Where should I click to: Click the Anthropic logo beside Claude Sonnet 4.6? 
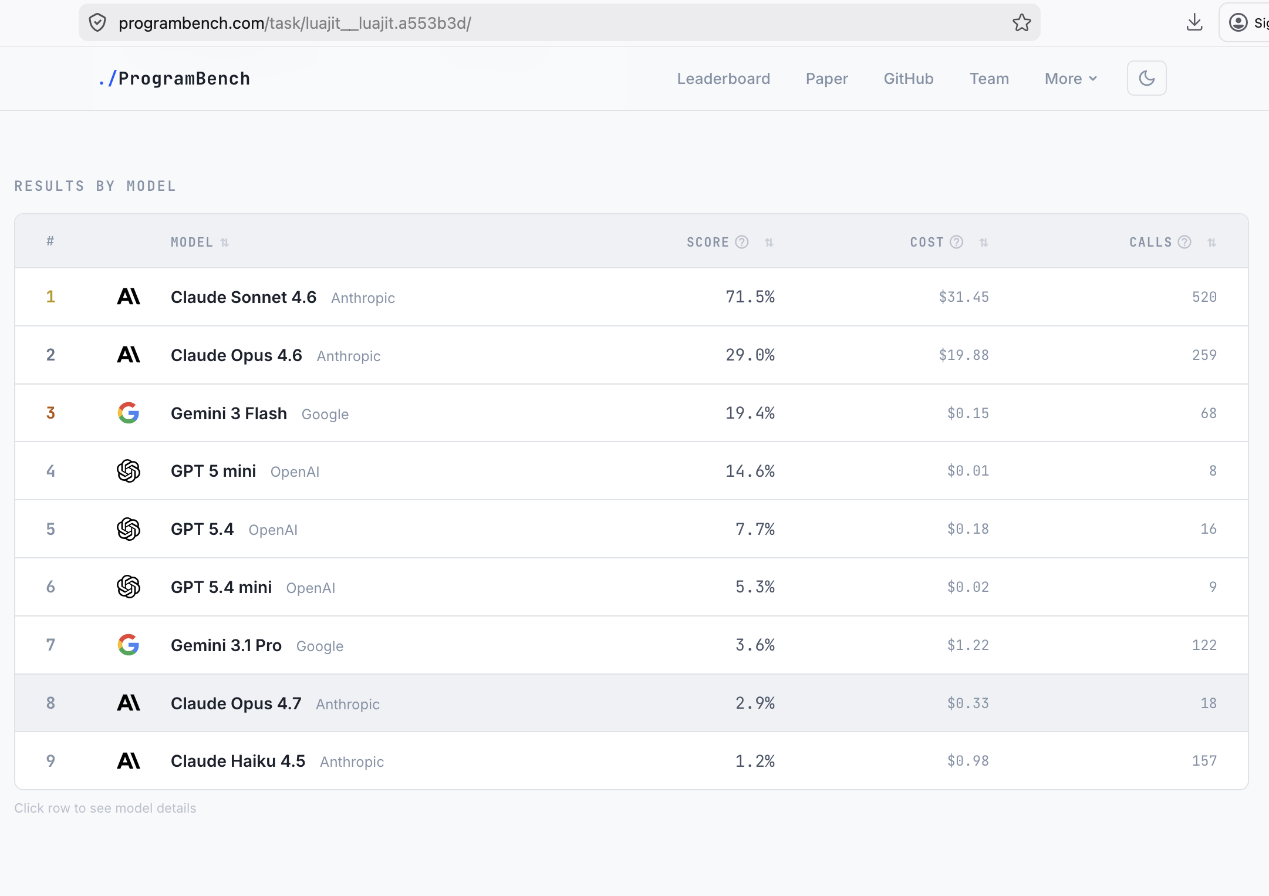(x=129, y=297)
